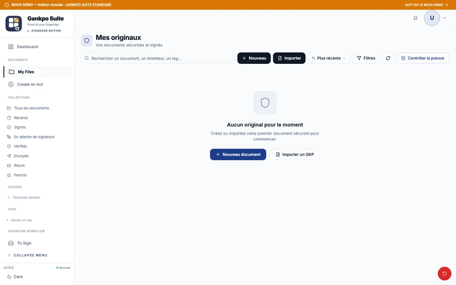The image size is (456, 285).
Task: Click Importer un GKP button
Action: coord(295,154)
